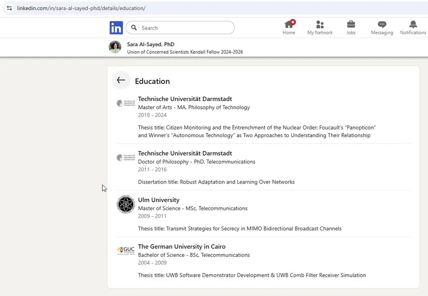Open Sara Al-Sayed's profile photo
428x296 pixels.
115,47
